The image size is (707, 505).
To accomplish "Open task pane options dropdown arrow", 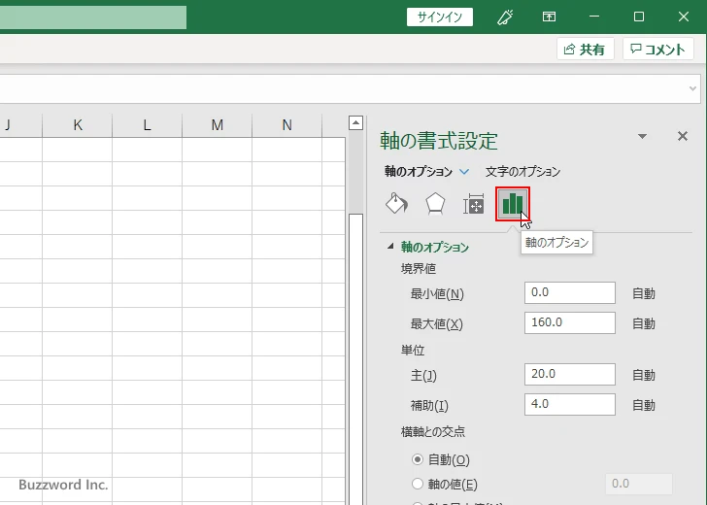I will (x=643, y=136).
